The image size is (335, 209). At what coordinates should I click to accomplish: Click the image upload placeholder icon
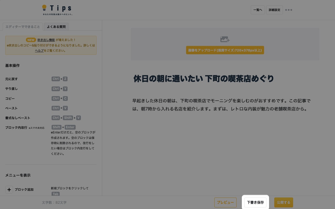(225, 39)
